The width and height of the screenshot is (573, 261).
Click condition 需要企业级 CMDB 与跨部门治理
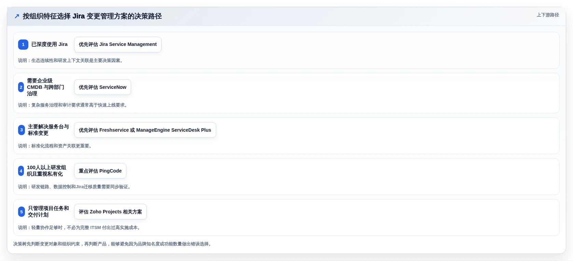pos(46,87)
